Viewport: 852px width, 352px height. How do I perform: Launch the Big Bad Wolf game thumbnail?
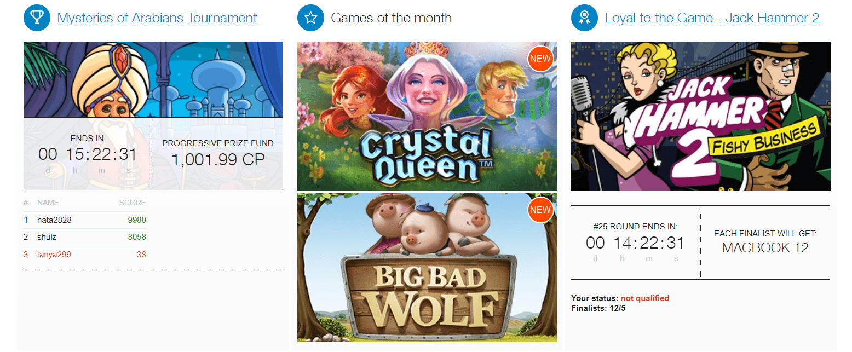427,267
